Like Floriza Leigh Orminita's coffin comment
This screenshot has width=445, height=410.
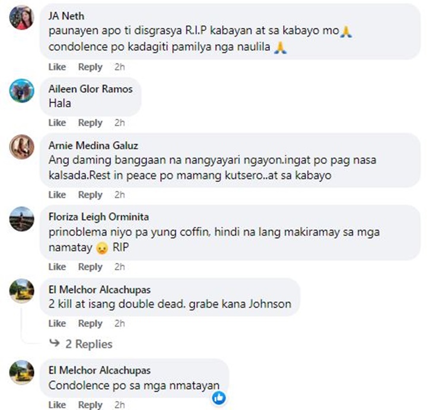click(x=57, y=267)
